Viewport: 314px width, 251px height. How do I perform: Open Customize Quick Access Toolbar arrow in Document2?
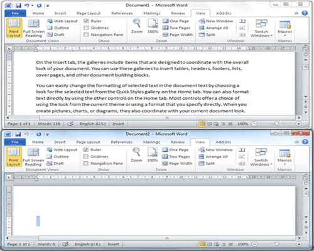(x=47, y=134)
